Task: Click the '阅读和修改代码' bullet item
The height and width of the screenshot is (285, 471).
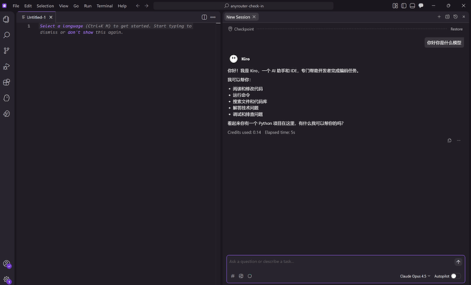Action: pyautogui.click(x=248, y=89)
